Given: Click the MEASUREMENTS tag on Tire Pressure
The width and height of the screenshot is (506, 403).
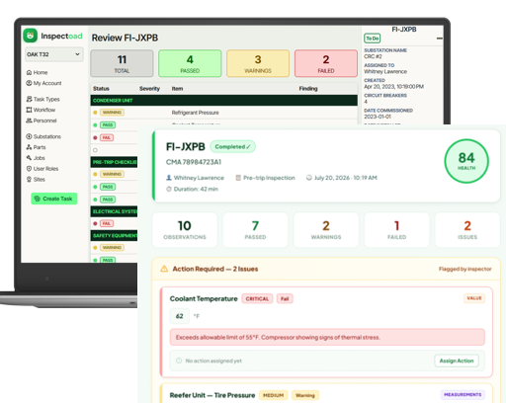Looking at the screenshot, I should click(463, 394).
